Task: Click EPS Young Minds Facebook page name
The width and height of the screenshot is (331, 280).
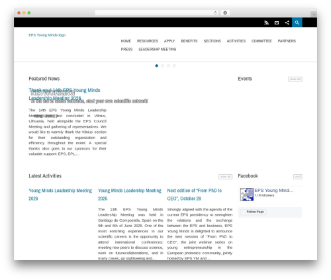Action: (274, 190)
